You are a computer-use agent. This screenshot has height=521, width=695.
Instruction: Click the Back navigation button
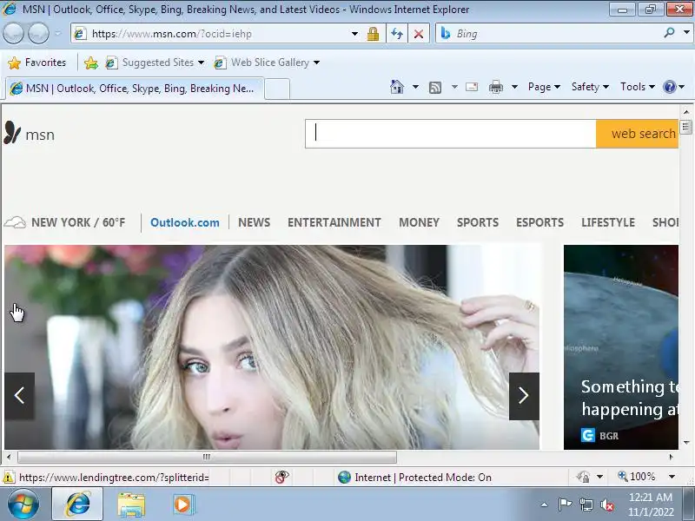(13, 34)
